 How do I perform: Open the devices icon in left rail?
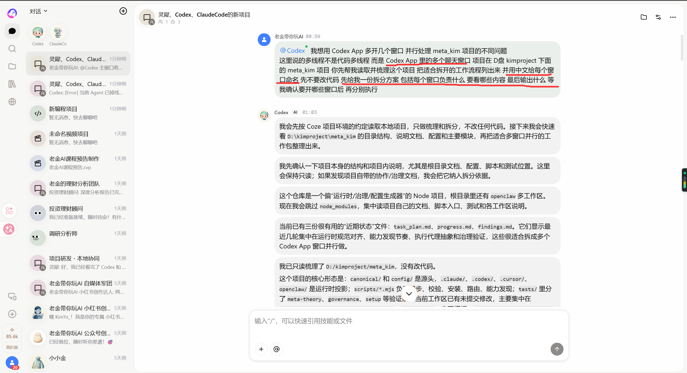click(x=12, y=296)
